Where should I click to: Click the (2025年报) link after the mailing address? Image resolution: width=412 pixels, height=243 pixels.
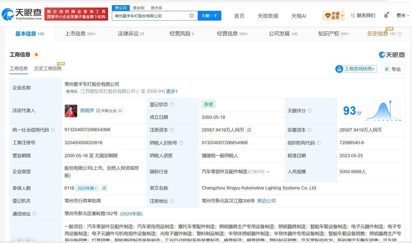click(131, 214)
